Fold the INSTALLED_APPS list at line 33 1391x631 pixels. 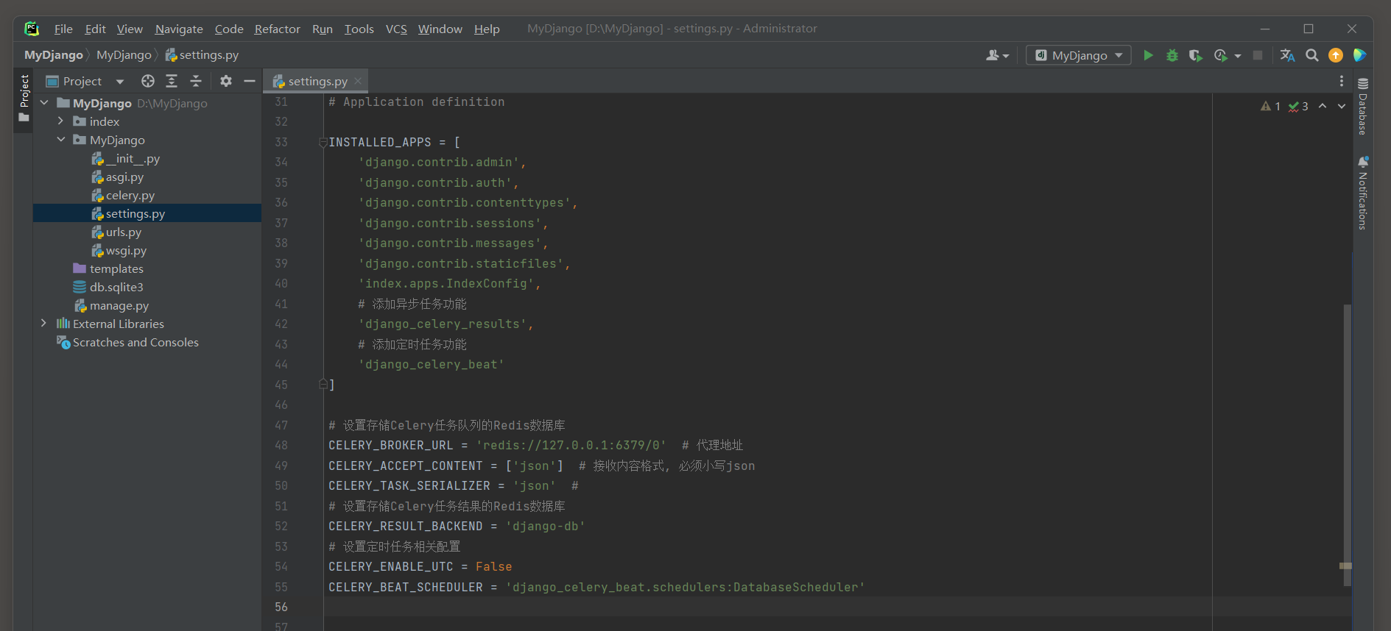coord(323,142)
